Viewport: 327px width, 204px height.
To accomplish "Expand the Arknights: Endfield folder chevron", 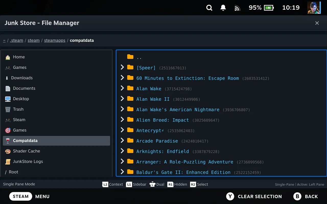I will pos(122,151).
